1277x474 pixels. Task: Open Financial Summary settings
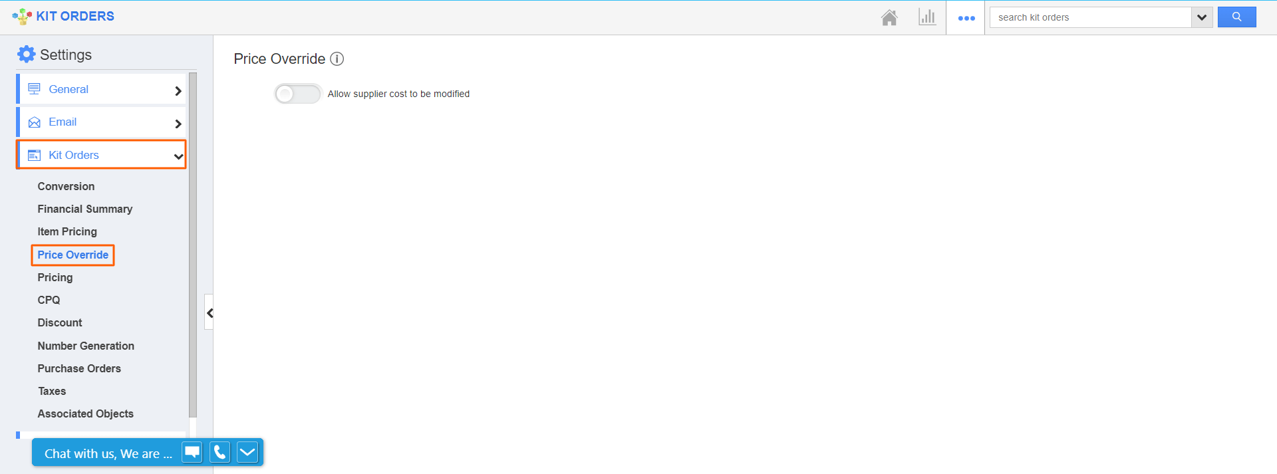click(84, 209)
